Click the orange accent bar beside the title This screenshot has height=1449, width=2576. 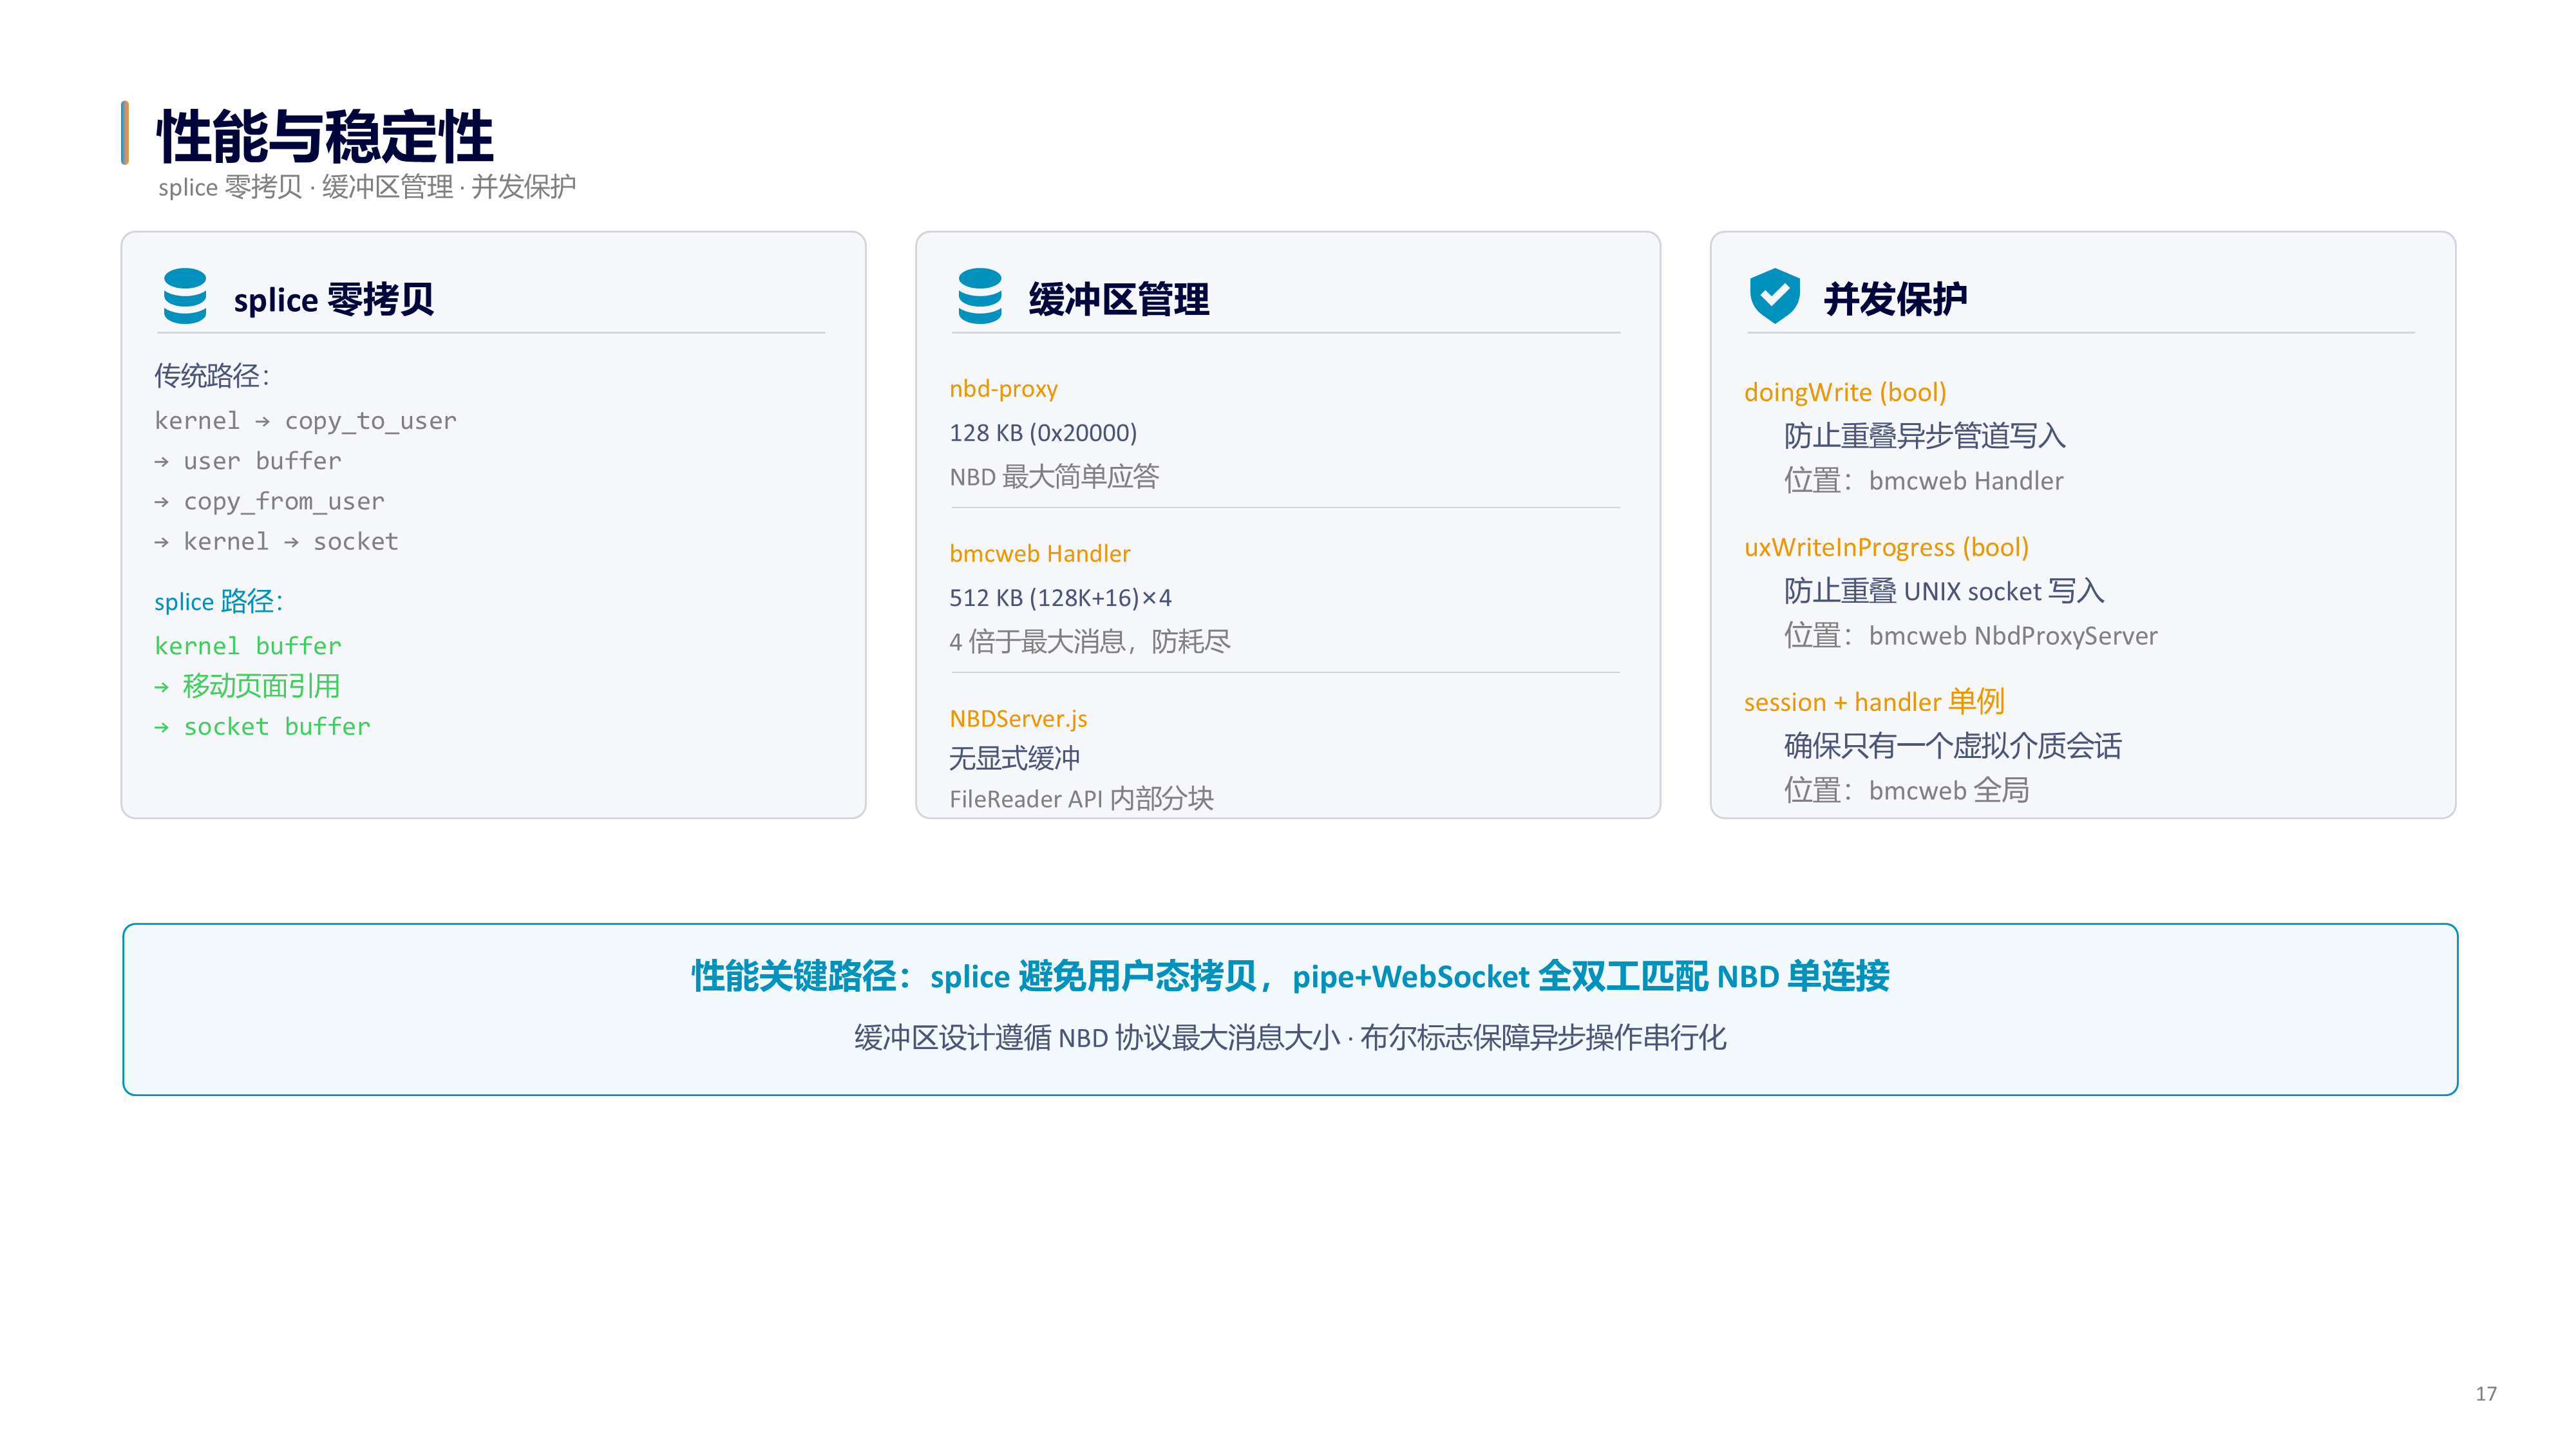click(125, 132)
